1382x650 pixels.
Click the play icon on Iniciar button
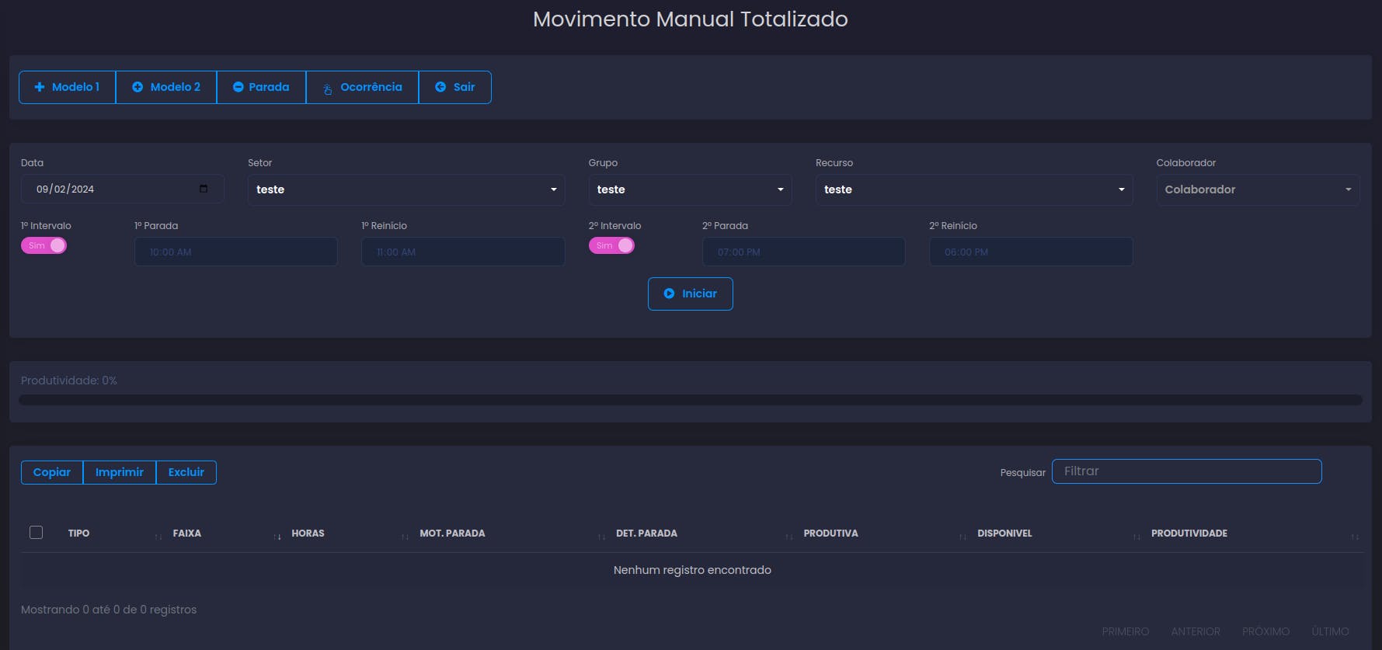point(669,294)
